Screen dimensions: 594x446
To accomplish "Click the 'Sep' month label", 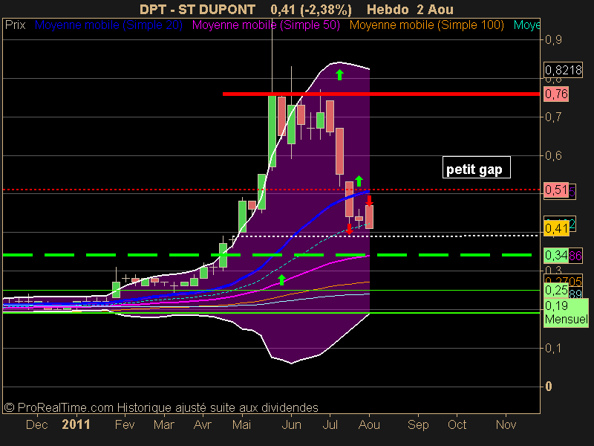I will (x=418, y=424).
